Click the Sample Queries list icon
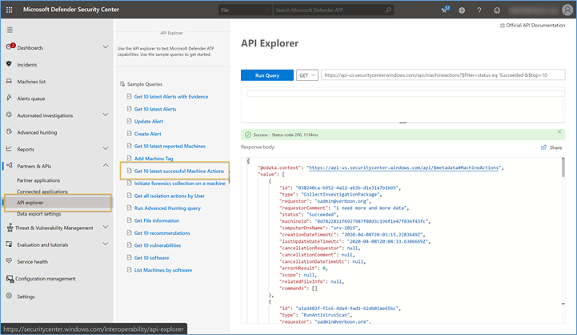 click(122, 84)
